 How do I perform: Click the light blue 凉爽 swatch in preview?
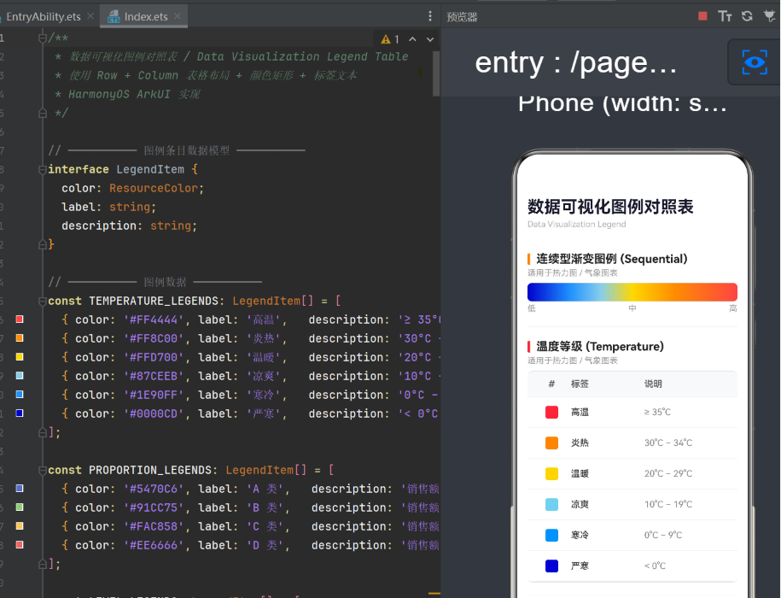click(551, 504)
